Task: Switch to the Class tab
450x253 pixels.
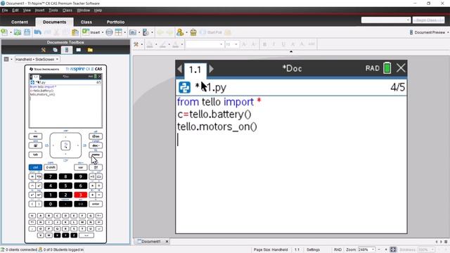Action: pos(86,22)
